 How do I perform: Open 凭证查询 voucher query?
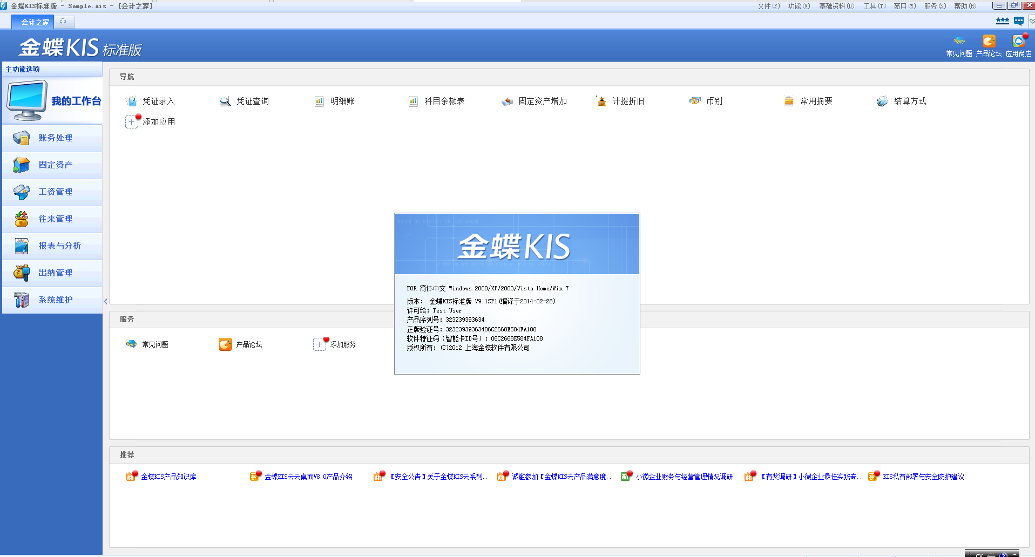[x=225, y=101]
